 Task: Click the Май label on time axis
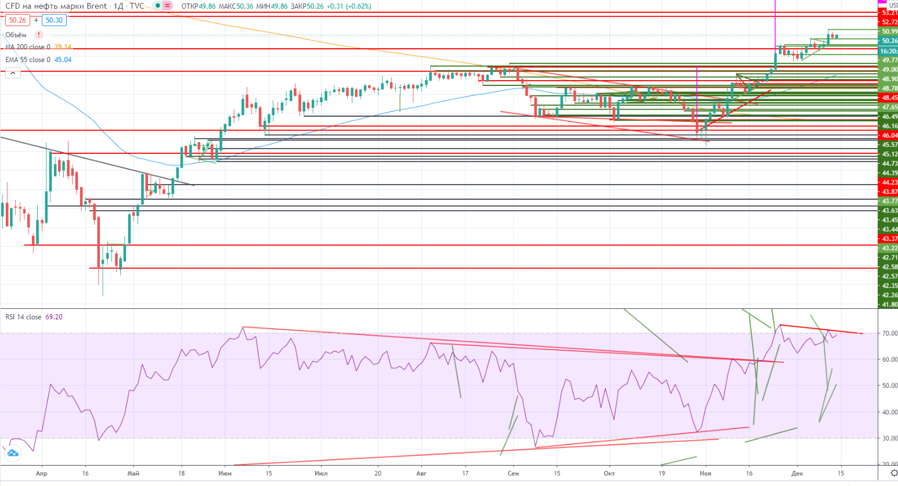click(x=134, y=473)
